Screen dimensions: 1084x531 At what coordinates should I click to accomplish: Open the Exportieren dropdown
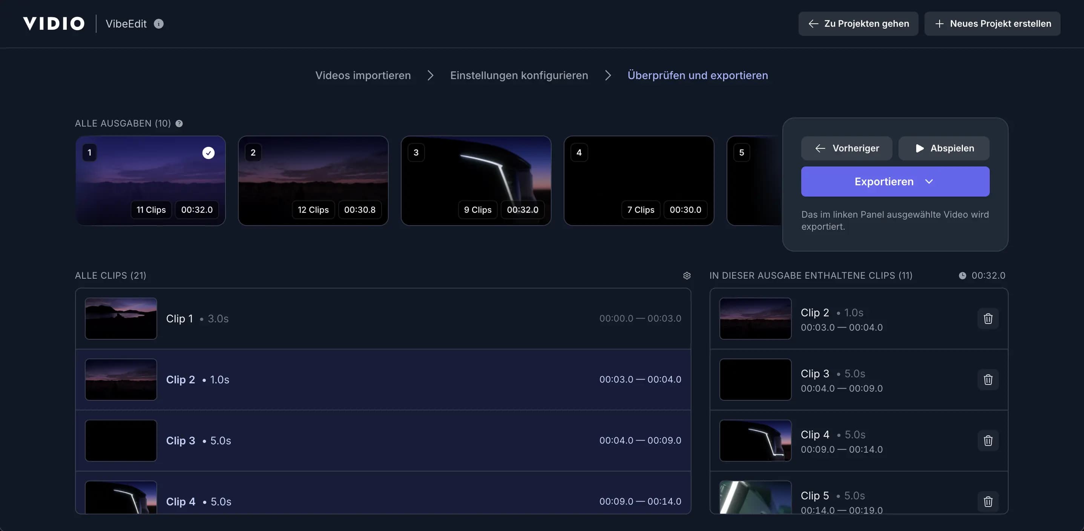895,182
